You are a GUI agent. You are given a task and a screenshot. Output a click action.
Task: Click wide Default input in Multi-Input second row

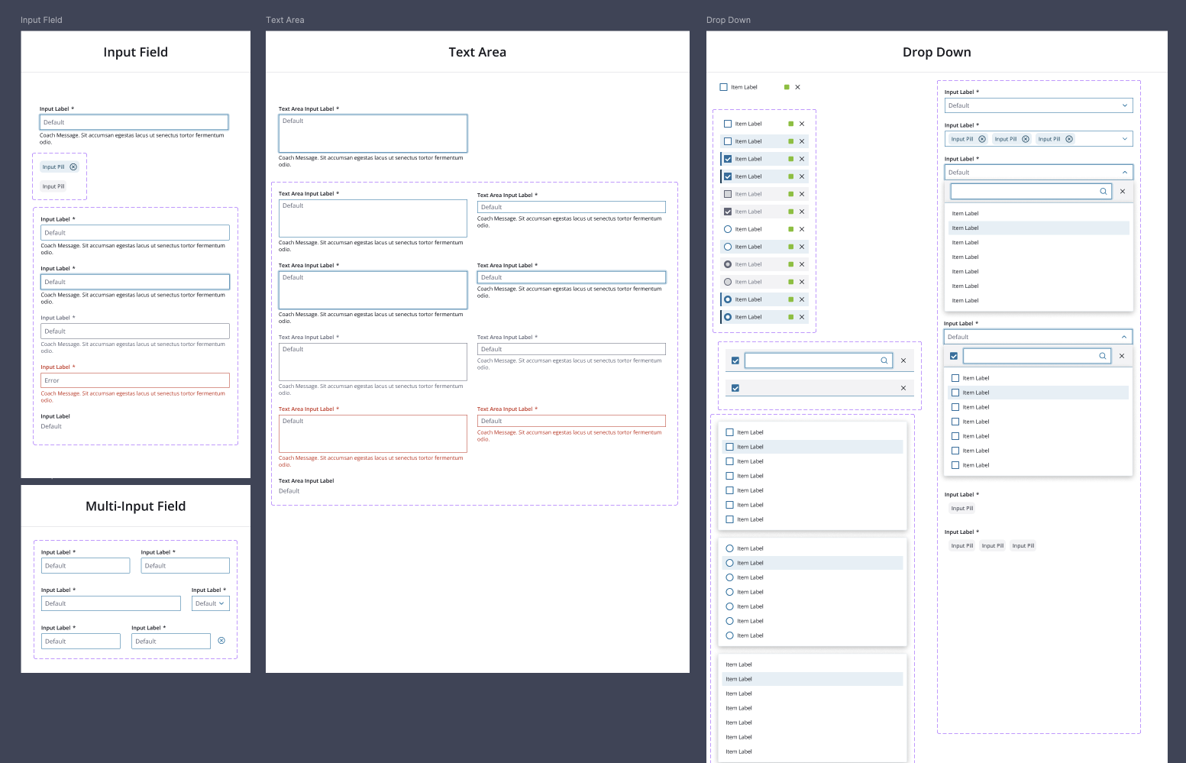[x=111, y=603]
